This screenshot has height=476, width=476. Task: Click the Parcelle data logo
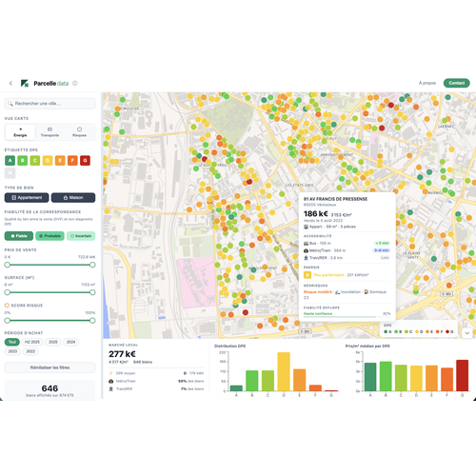pos(45,83)
